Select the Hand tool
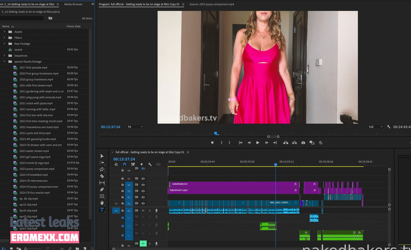 (x=102, y=203)
